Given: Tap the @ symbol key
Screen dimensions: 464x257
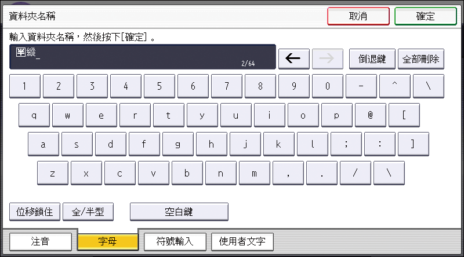Looking at the screenshot, I should [370, 115].
